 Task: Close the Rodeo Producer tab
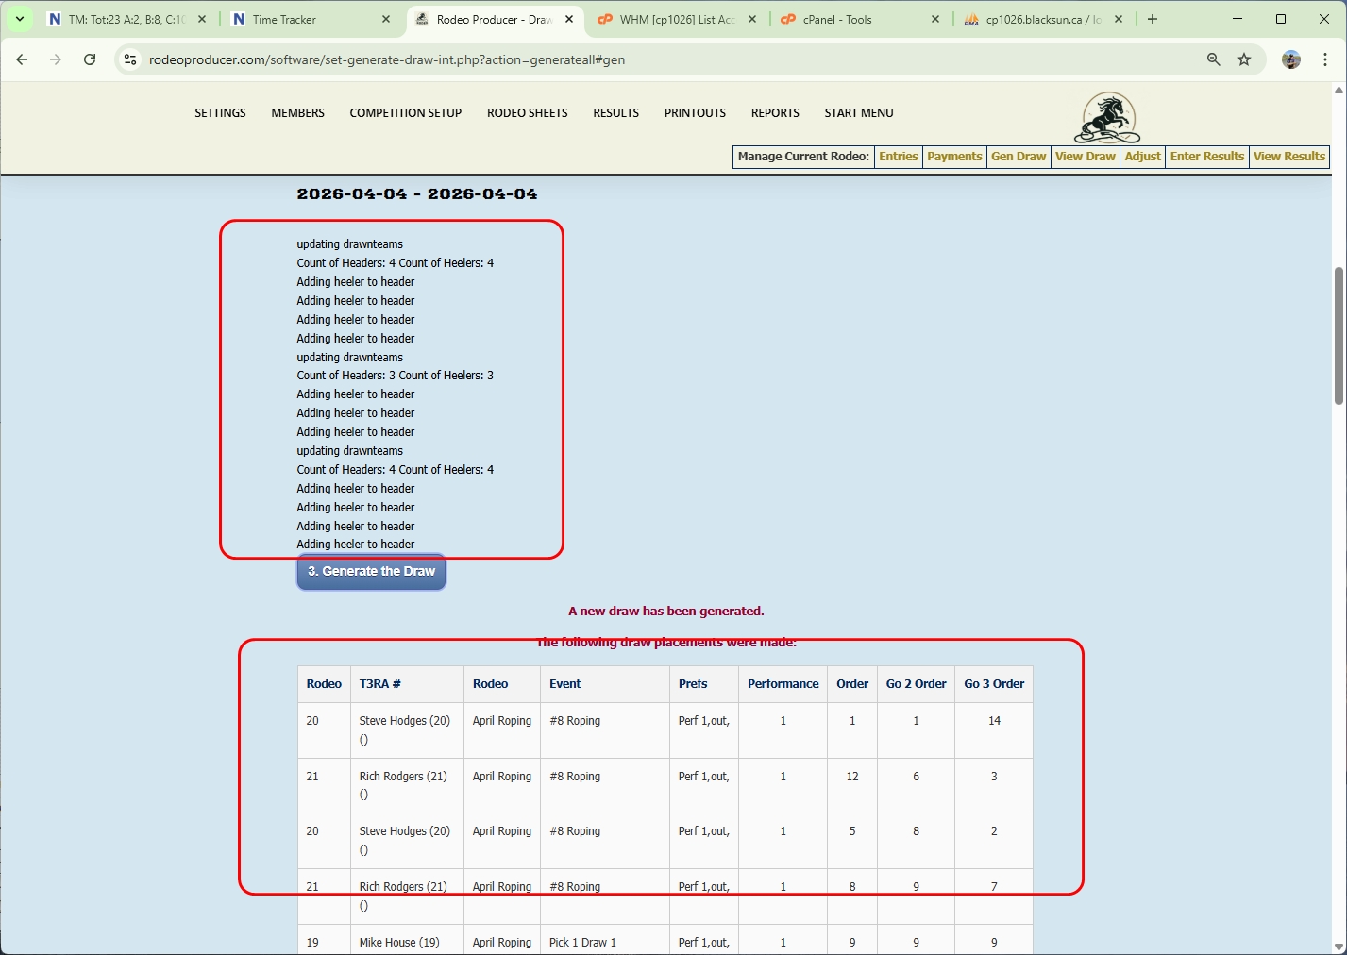tap(568, 19)
